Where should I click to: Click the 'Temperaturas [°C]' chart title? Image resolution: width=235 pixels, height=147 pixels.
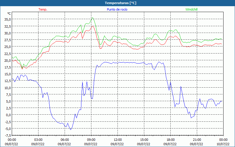(120, 3)
